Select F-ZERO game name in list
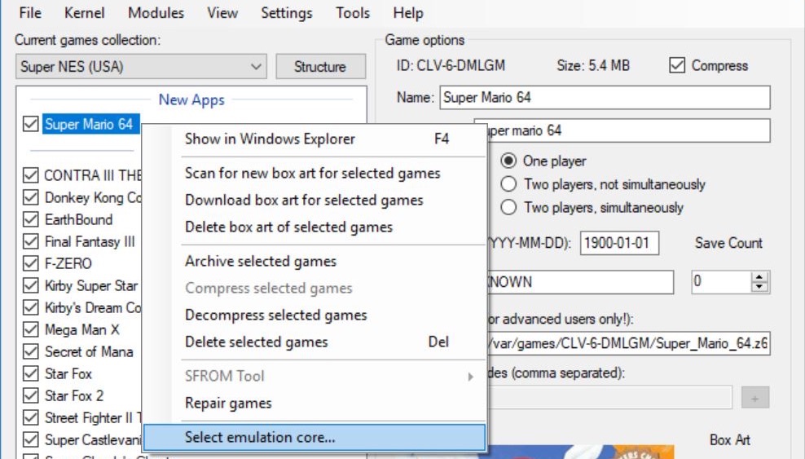The height and width of the screenshot is (459, 805). point(68,263)
